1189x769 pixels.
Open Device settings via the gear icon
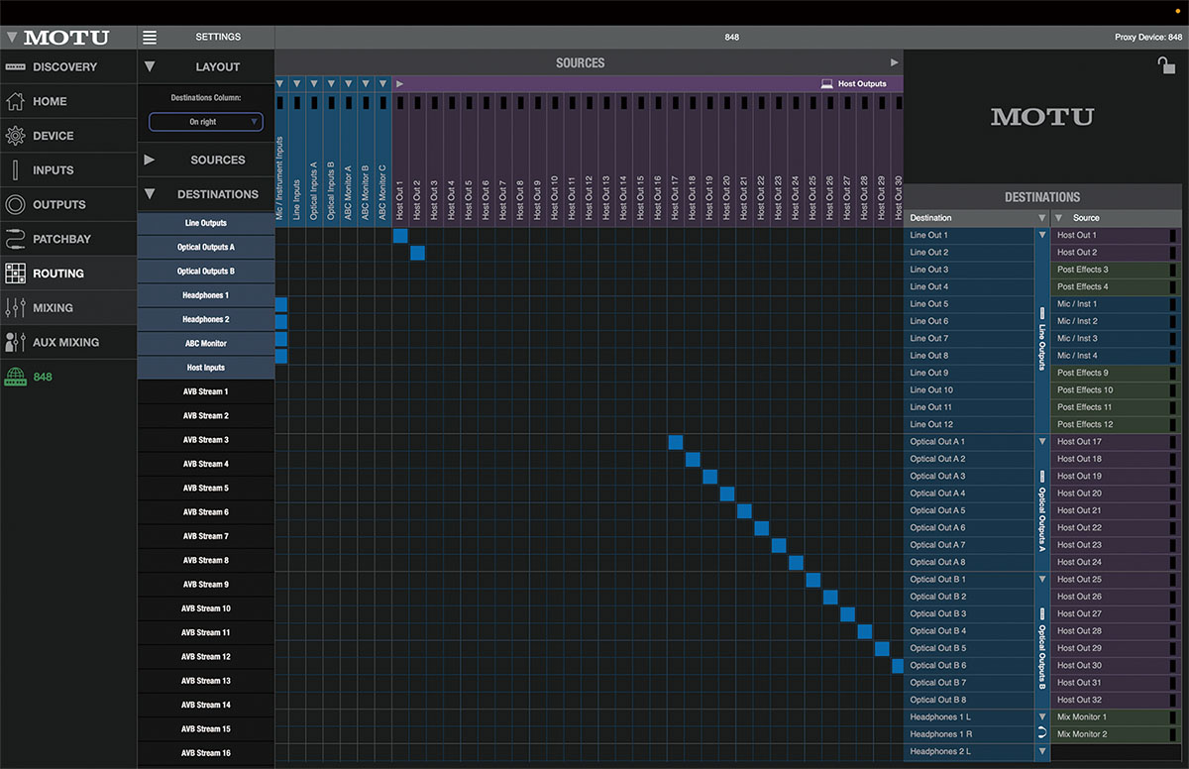(x=15, y=136)
